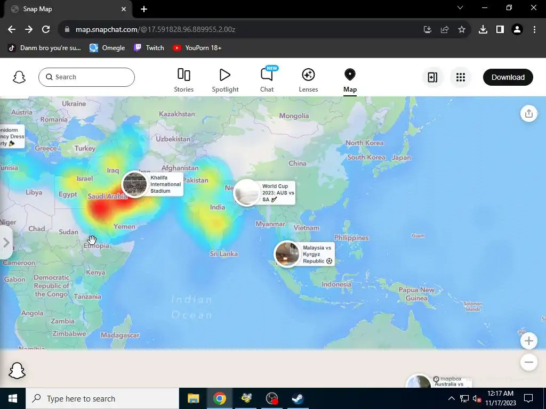546x409 pixels.
Task: Open File Explorer from taskbar
Action: pos(193,398)
